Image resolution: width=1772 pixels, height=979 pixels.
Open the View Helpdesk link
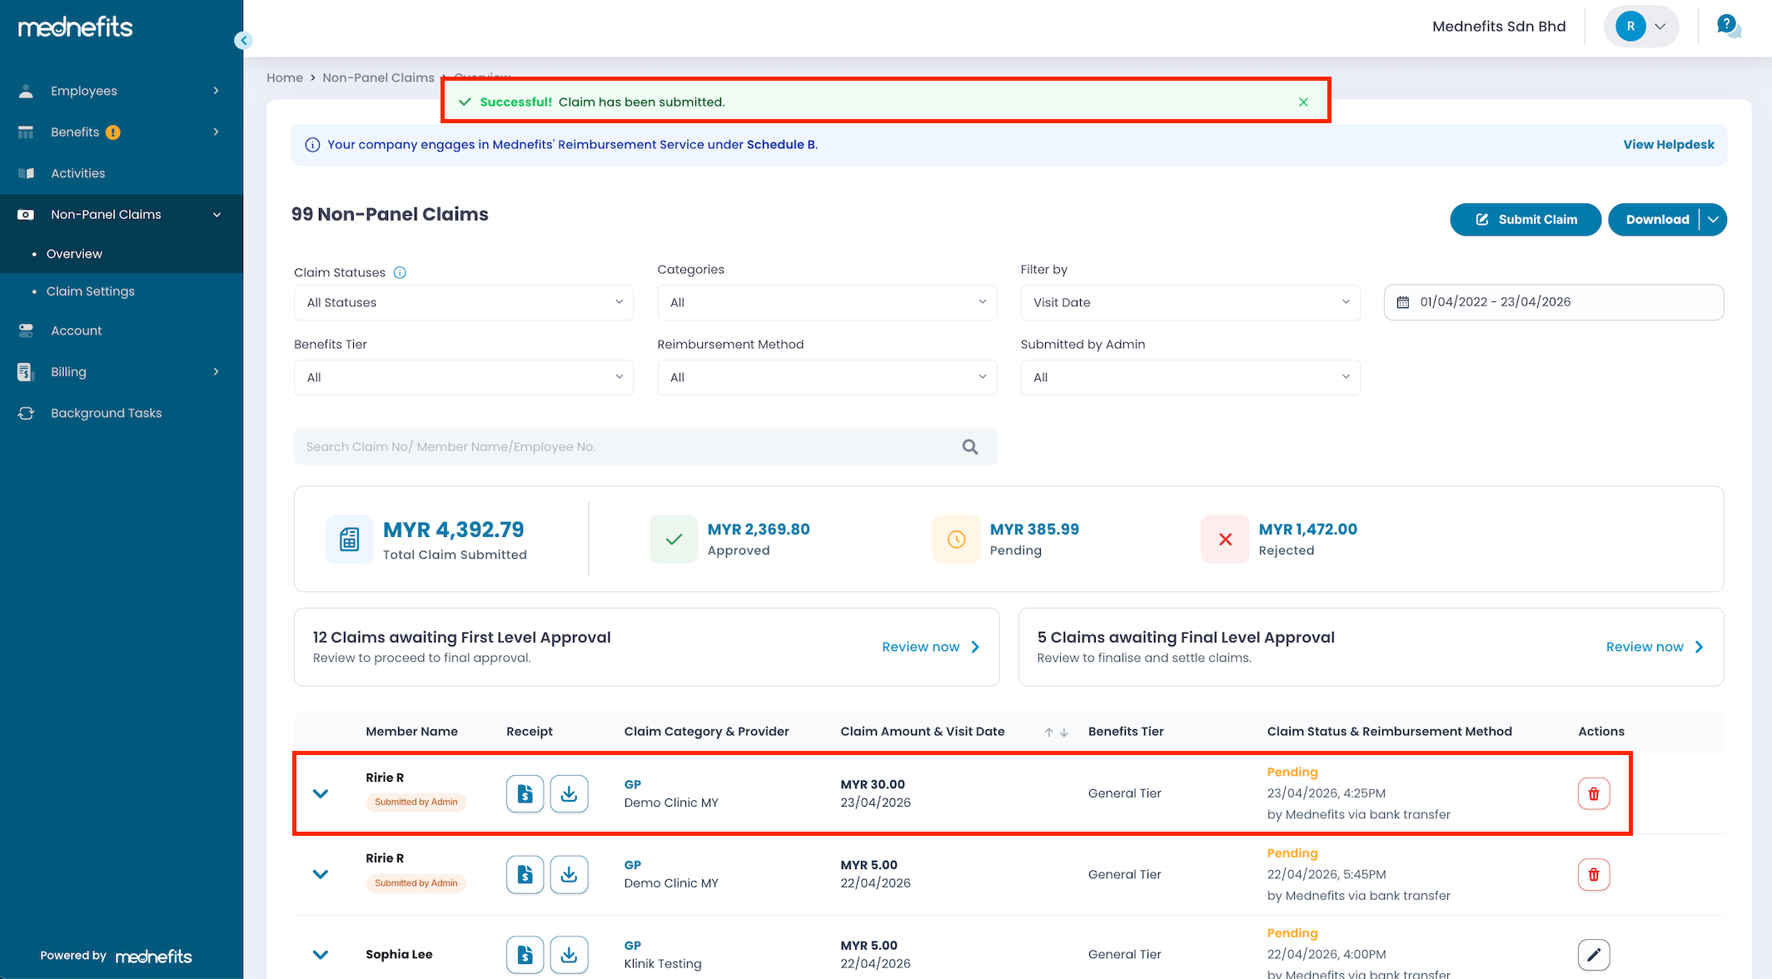point(1668,145)
